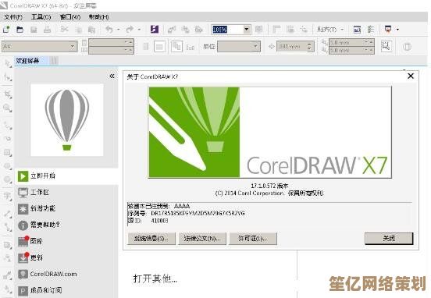Click the Open folder icon

(20, 30)
